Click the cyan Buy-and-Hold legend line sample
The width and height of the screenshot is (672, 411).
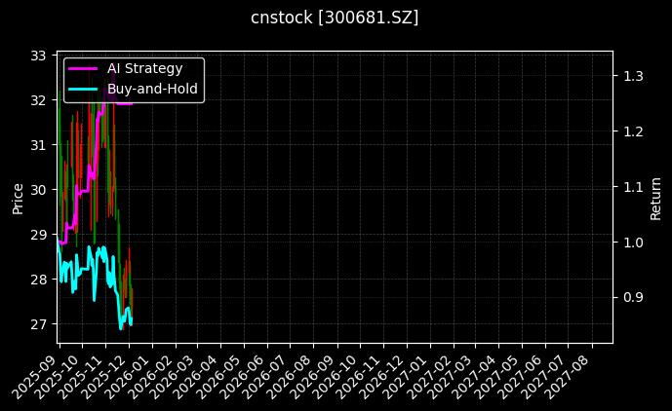pos(83,89)
